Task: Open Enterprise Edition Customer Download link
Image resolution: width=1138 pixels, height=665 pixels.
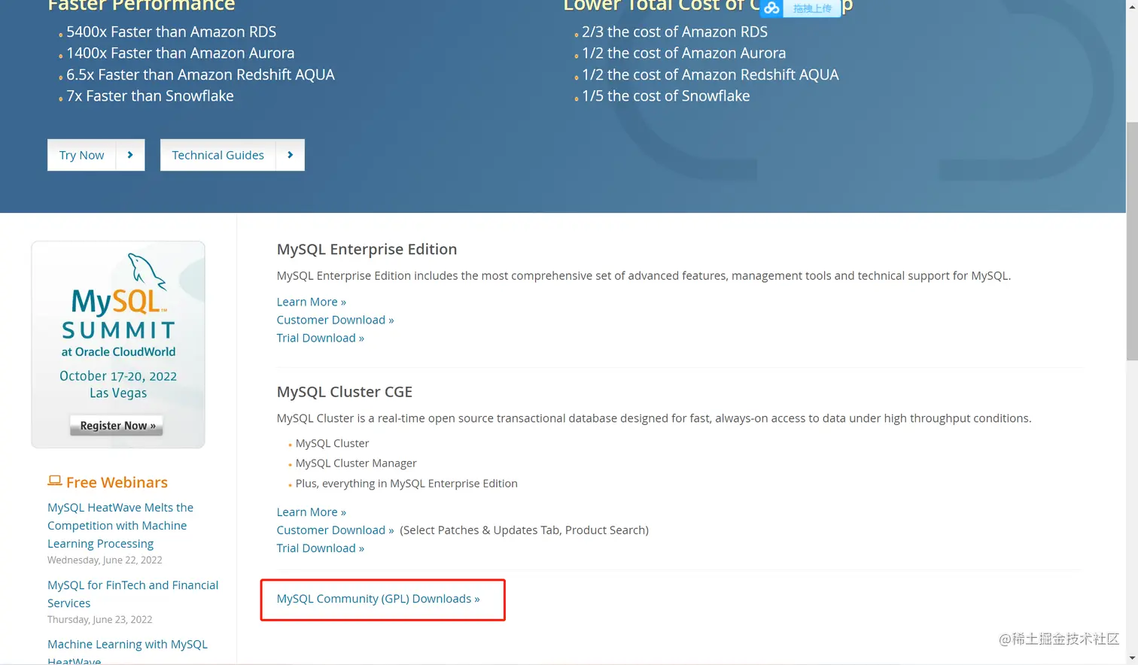Action: pos(335,320)
